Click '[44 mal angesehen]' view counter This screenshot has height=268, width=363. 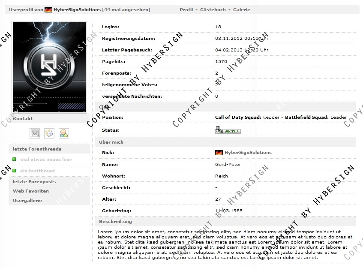tap(126, 10)
